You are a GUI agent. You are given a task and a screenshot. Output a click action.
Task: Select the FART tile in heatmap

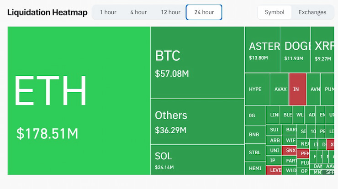tap(290, 161)
